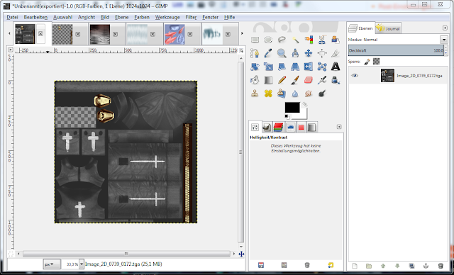Open the Filter menu
454x275 pixels.
click(191, 17)
